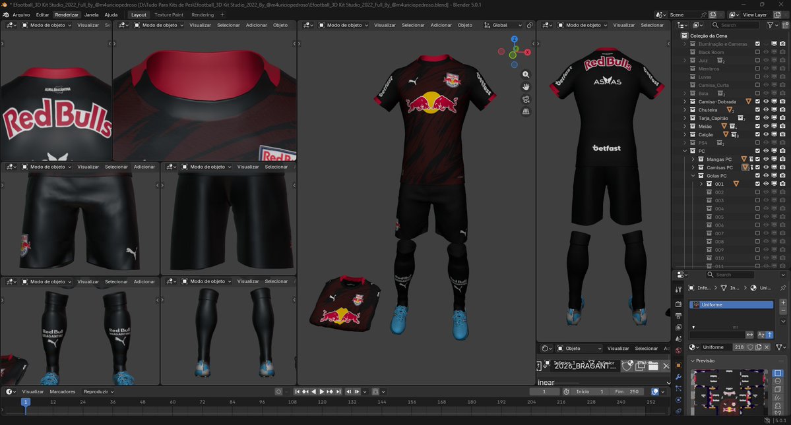Enable the 002 collection checkbox
This screenshot has width=791, height=425.
[757, 192]
